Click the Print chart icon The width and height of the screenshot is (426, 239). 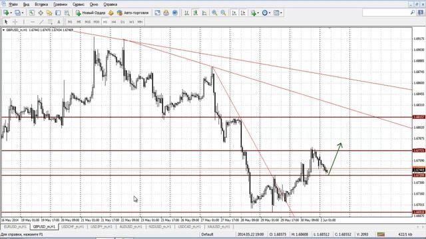[166, 13]
